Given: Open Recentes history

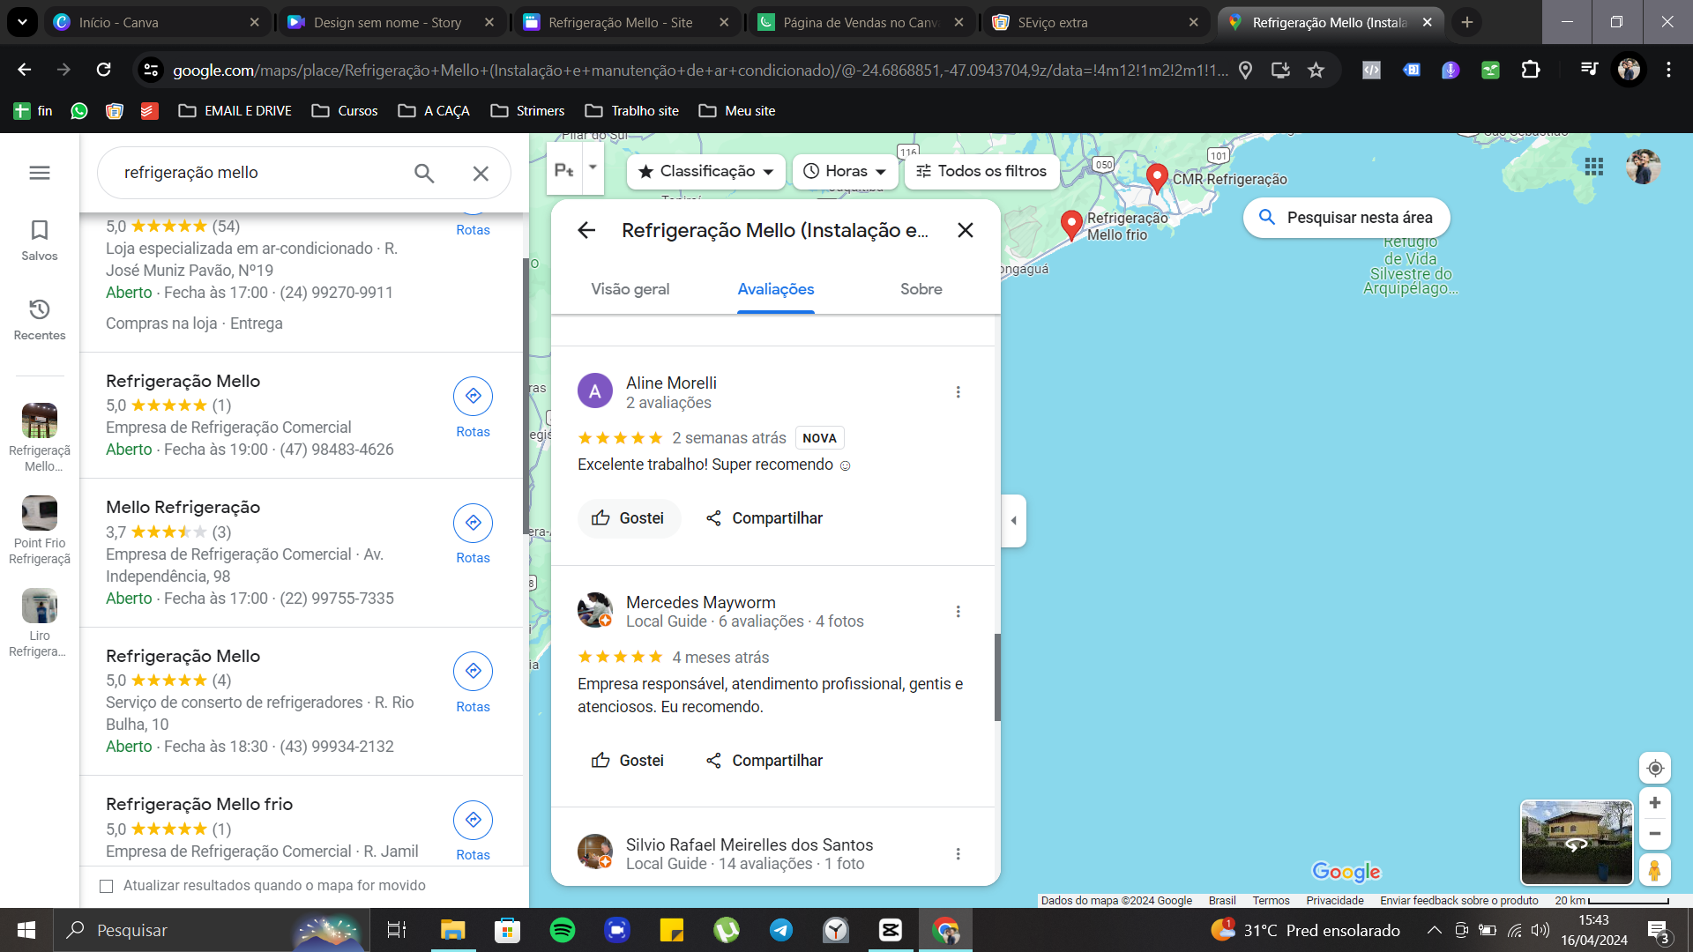Looking at the screenshot, I should pos(40,320).
